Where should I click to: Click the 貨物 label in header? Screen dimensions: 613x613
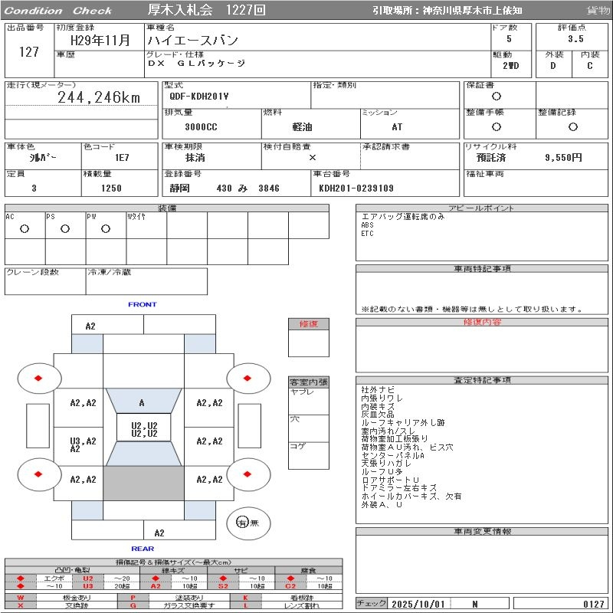click(598, 11)
